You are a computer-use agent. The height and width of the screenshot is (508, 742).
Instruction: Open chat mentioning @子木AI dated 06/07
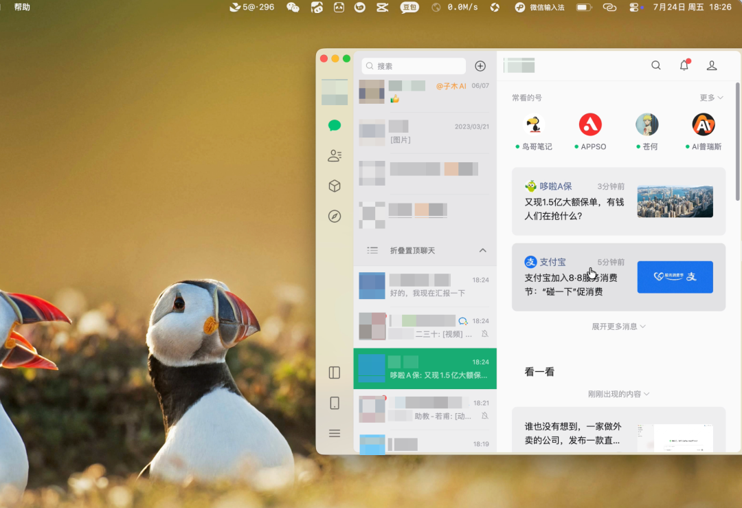425,92
